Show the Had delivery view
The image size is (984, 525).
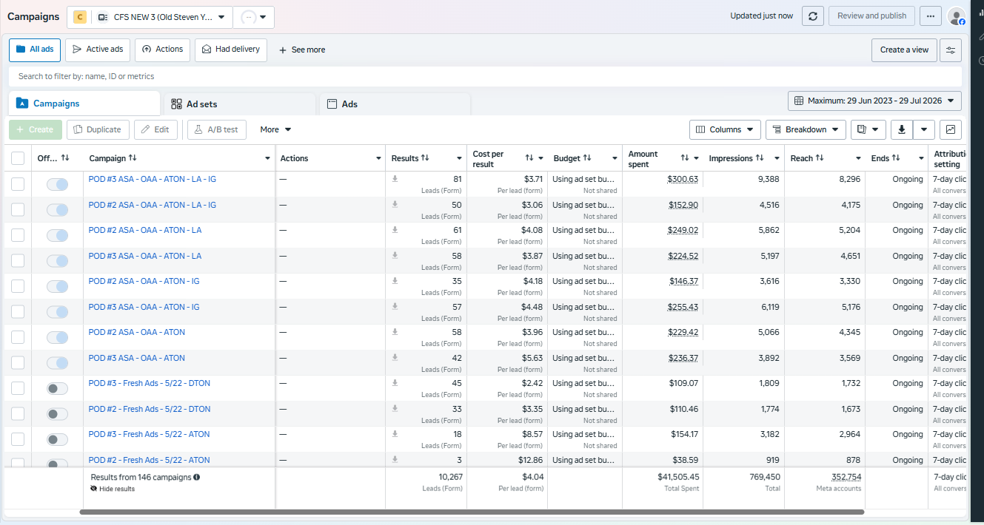[x=231, y=50]
